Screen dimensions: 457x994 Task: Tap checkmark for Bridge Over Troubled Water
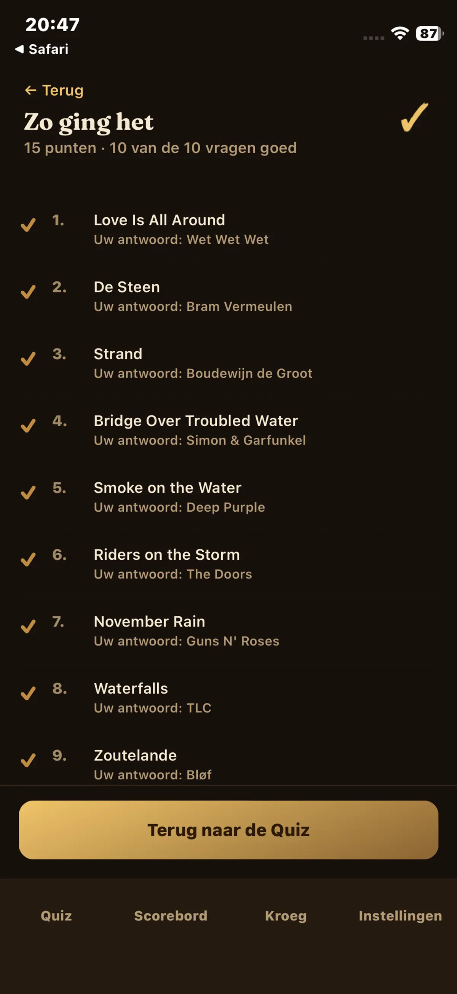point(28,426)
